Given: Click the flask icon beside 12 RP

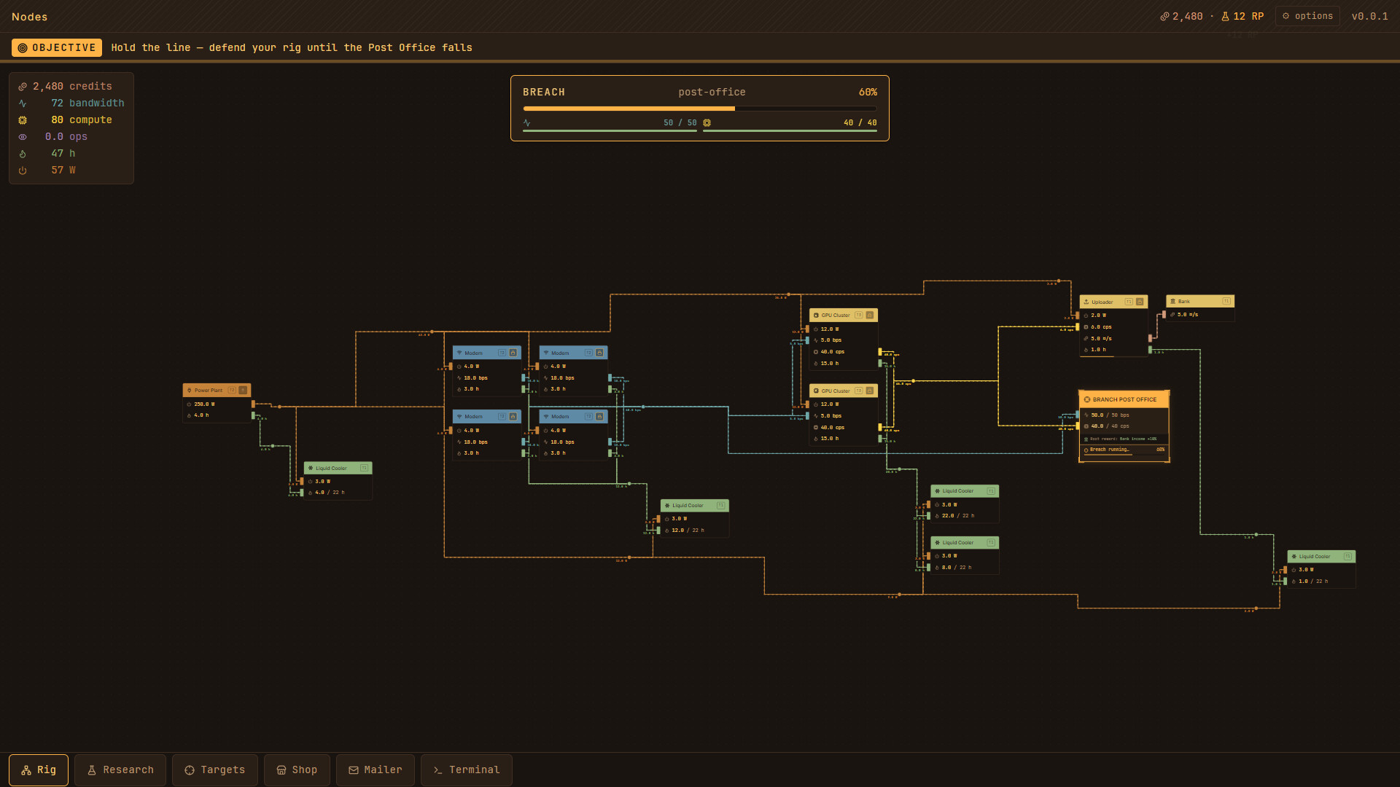Looking at the screenshot, I should [1226, 16].
